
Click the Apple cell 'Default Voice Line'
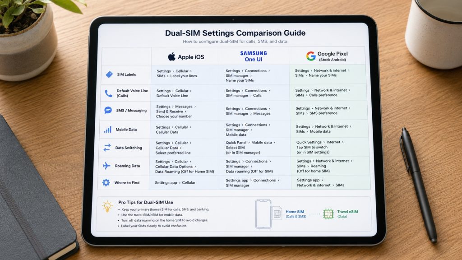tap(172, 96)
